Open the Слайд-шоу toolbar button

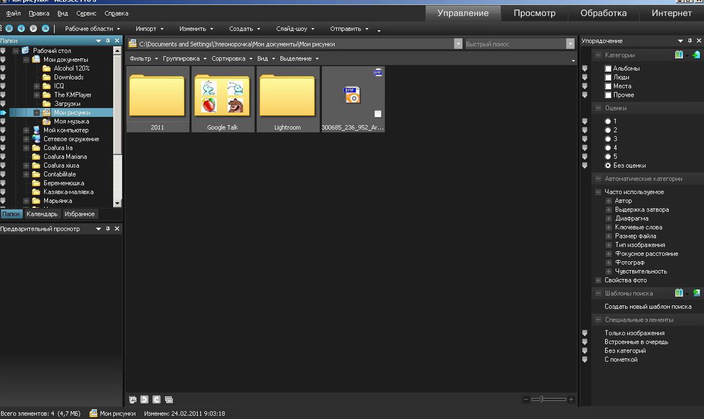295,29
